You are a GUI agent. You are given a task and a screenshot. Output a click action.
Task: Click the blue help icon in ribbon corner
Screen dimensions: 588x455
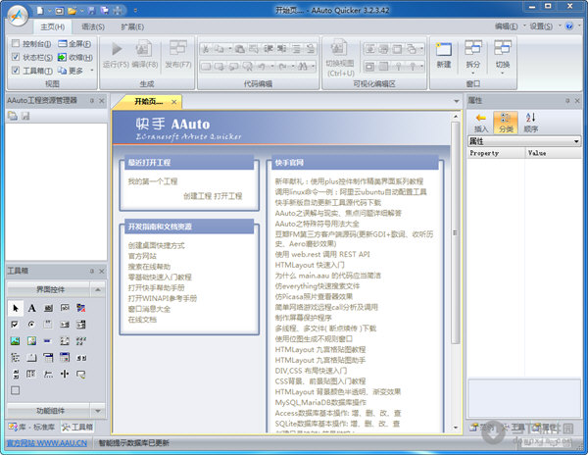point(569,26)
